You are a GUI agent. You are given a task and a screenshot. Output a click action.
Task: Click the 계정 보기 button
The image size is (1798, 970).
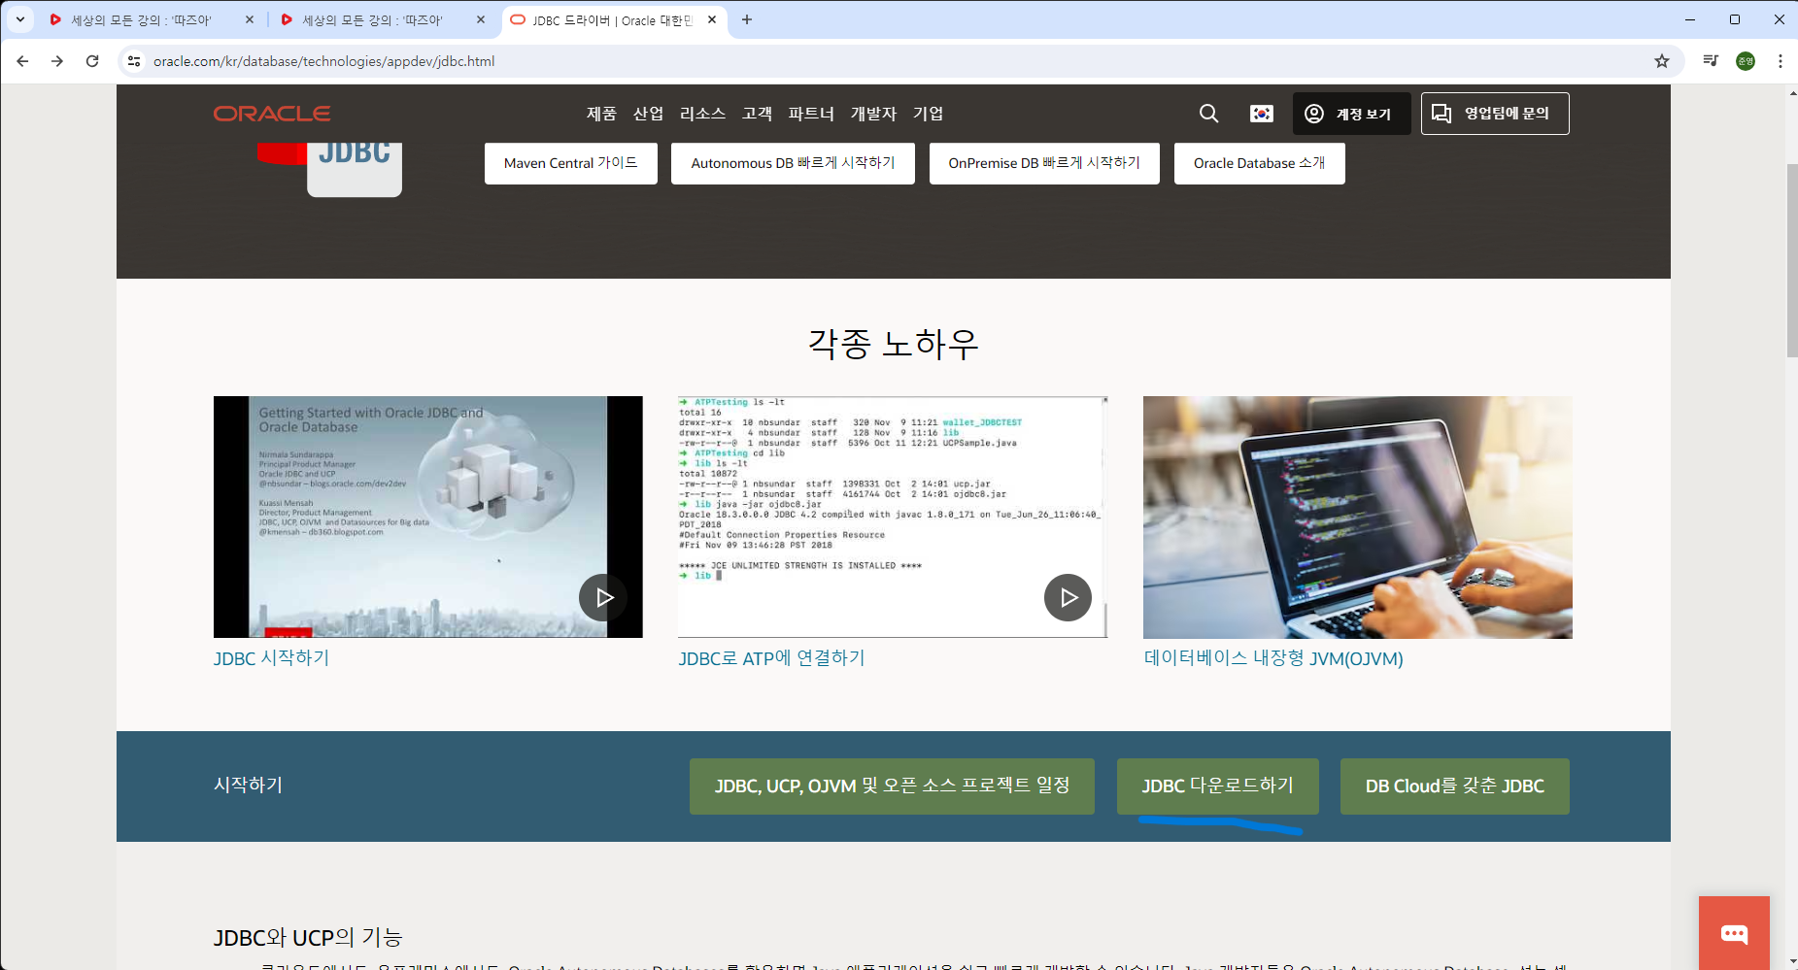click(1351, 114)
